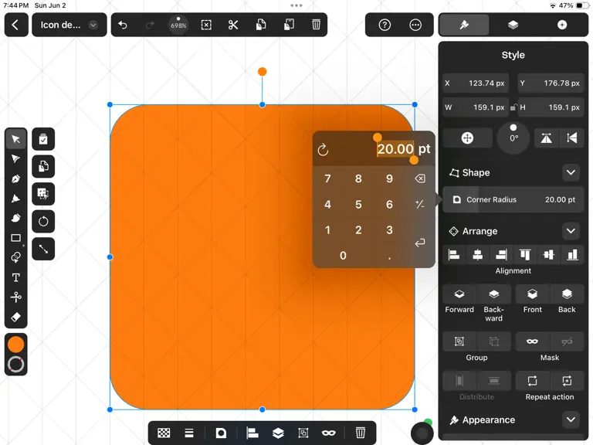The width and height of the screenshot is (593, 445).
Task: Toggle the plus/minus sign on keypad
Action: pyautogui.click(x=420, y=204)
